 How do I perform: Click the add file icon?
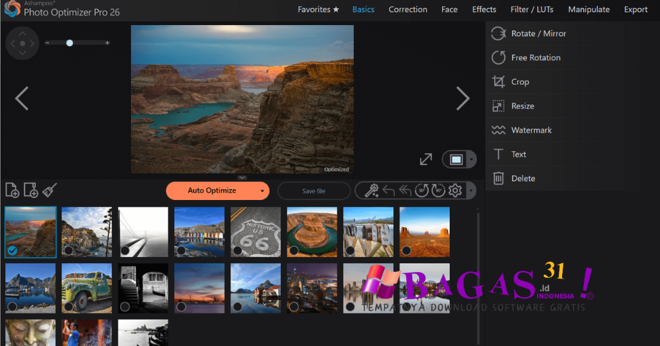tap(12, 190)
